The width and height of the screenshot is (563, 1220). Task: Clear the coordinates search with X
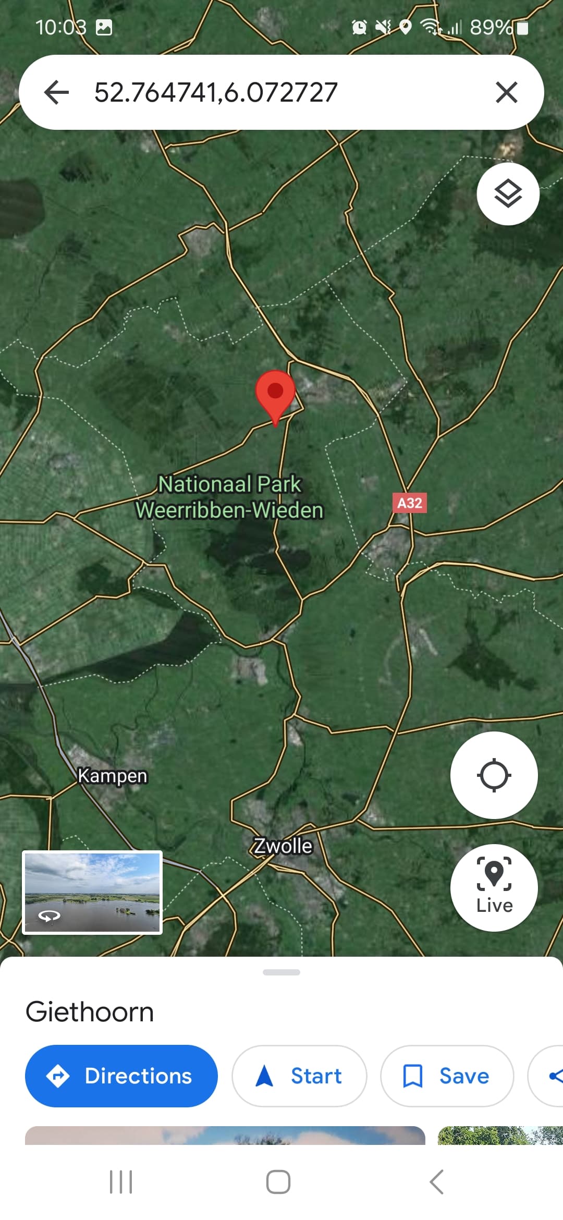coord(506,93)
